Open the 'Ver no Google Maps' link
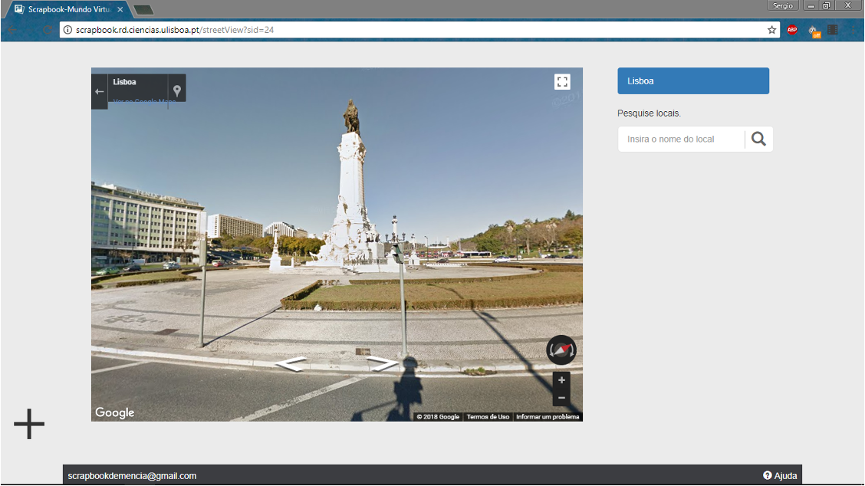 144,101
